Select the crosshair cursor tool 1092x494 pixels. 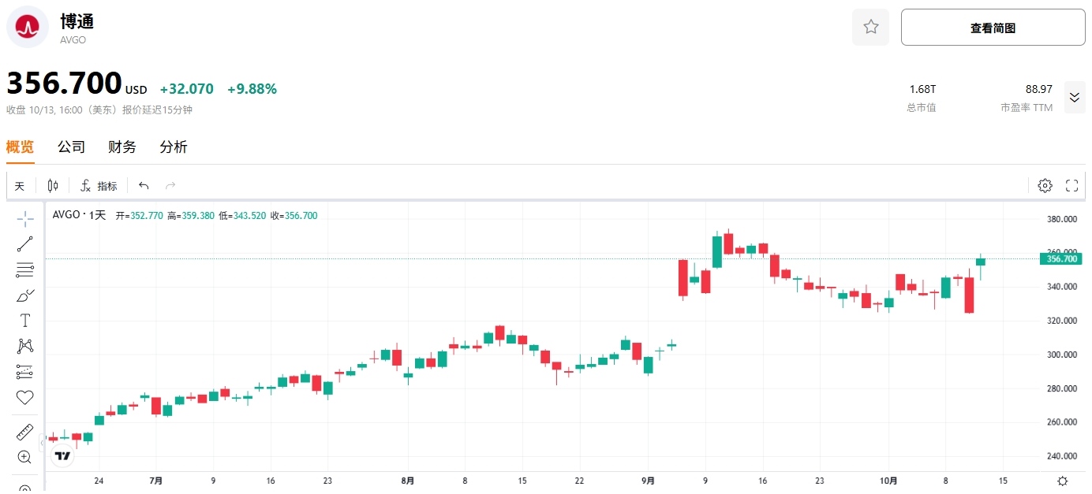pos(25,218)
